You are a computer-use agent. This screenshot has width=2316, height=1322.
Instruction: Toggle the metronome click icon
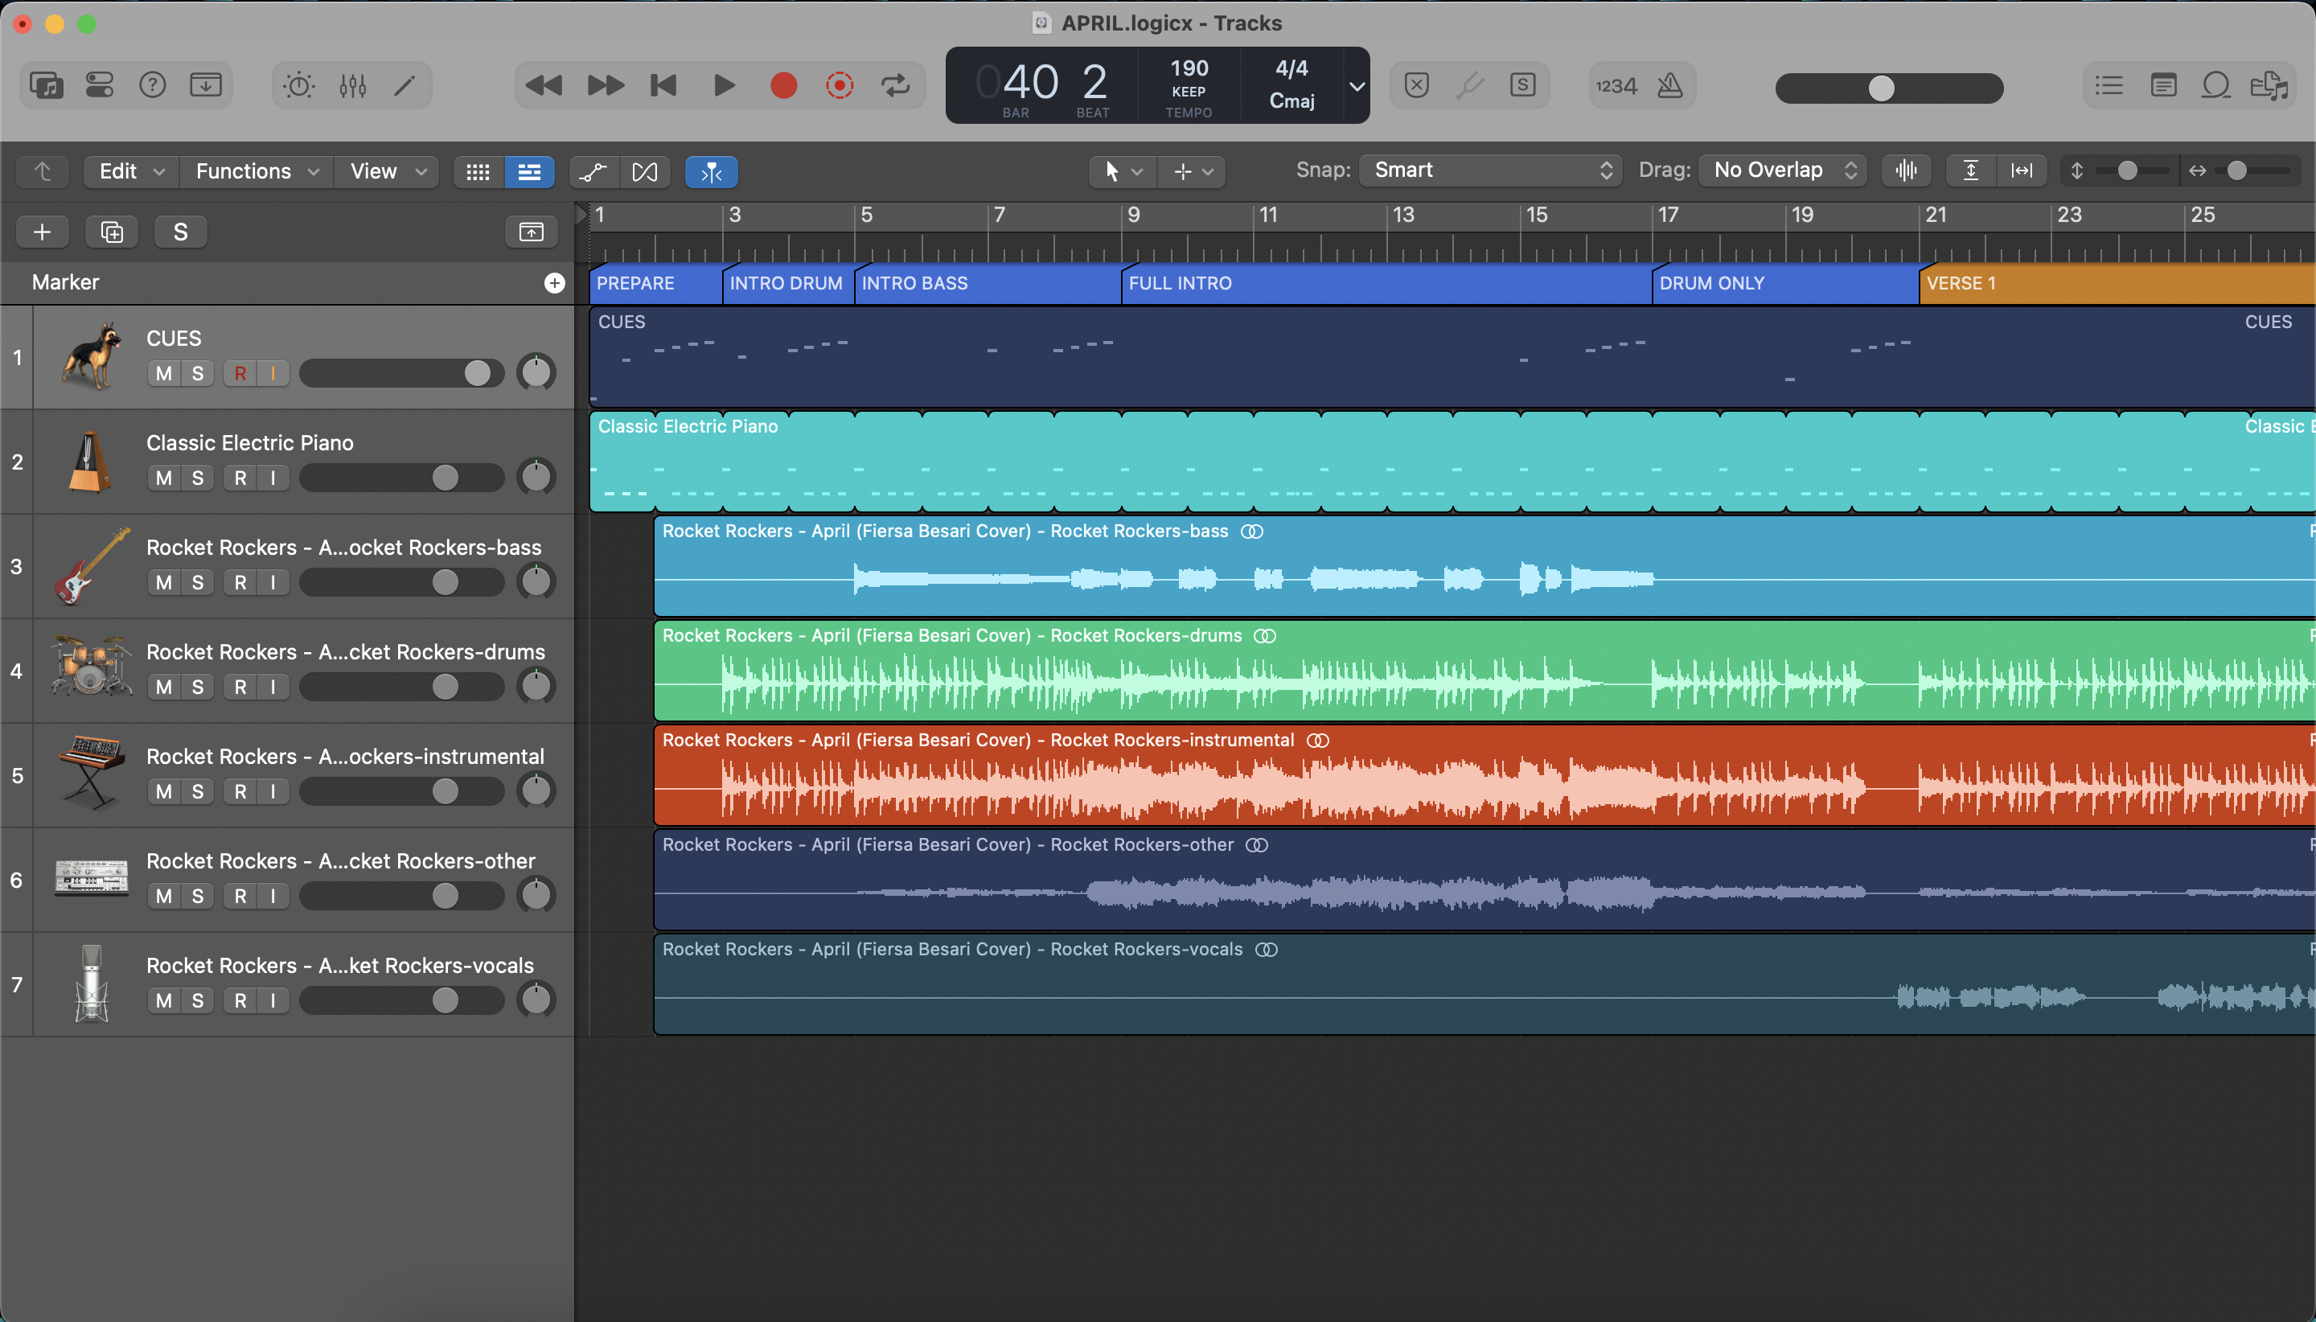tap(1669, 86)
